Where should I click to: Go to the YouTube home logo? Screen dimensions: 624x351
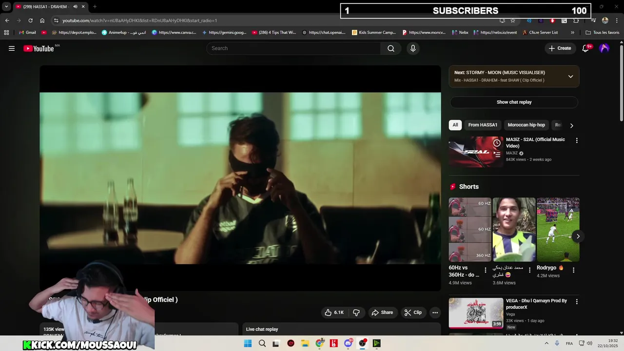tap(39, 48)
